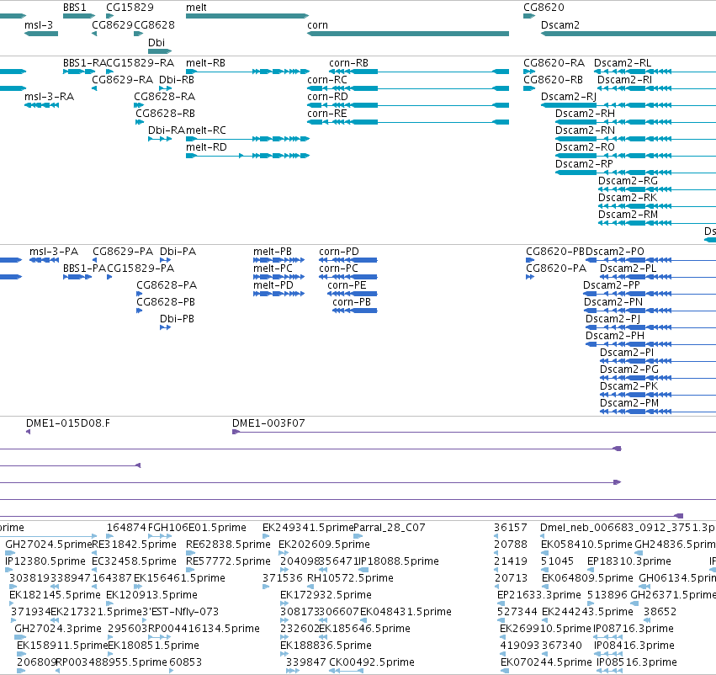This screenshot has height=675, width=716.
Task: Click the EK188836.5prime EST label
Action: [x=326, y=646]
